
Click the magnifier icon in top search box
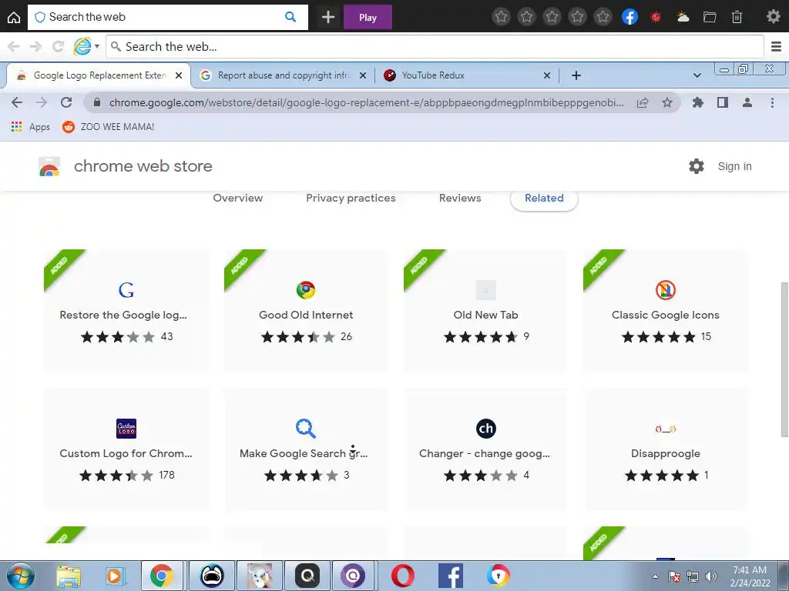coord(290,17)
